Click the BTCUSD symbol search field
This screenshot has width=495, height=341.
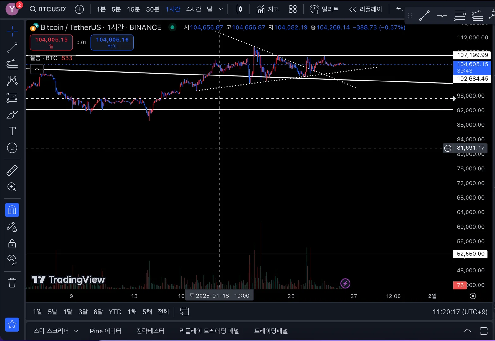click(48, 9)
